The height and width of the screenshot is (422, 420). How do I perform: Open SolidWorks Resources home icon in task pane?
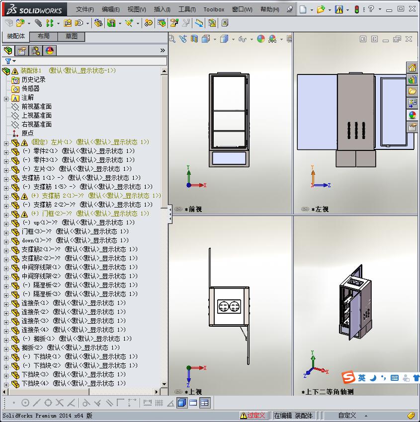click(x=412, y=68)
